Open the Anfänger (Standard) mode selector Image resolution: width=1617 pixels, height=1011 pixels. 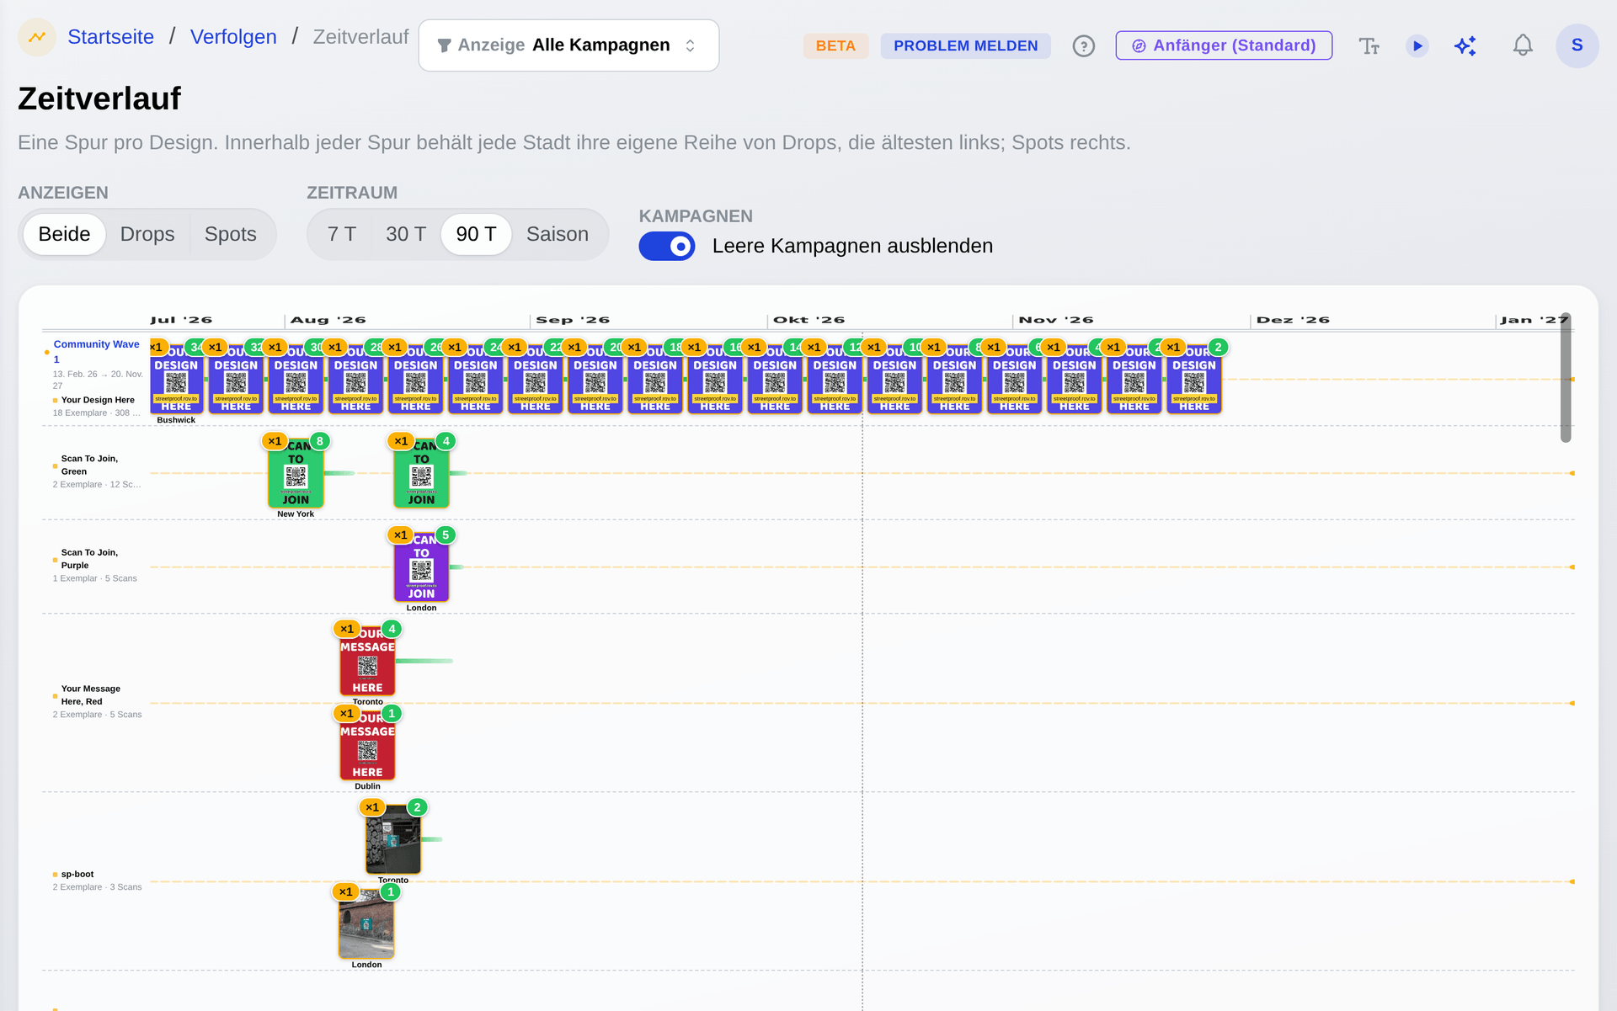point(1224,45)
